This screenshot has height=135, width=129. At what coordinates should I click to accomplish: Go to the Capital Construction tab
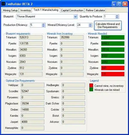coord(72,10)
